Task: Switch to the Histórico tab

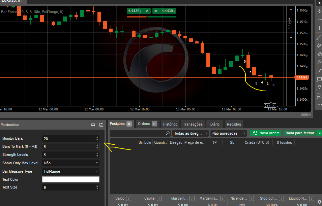Action: [x=170, y=124]
